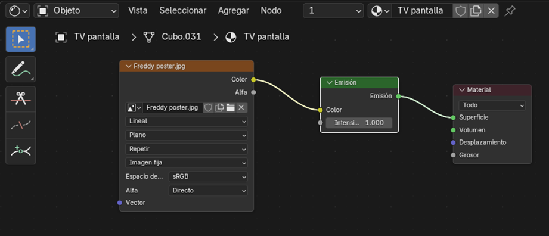Viewport: 549px width, 236px height.
Task: Duplicate the TV pantalla material
Action: coord(476,11)
